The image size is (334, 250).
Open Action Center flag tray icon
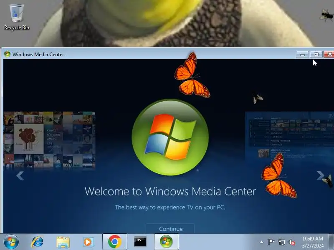point(271,242)
